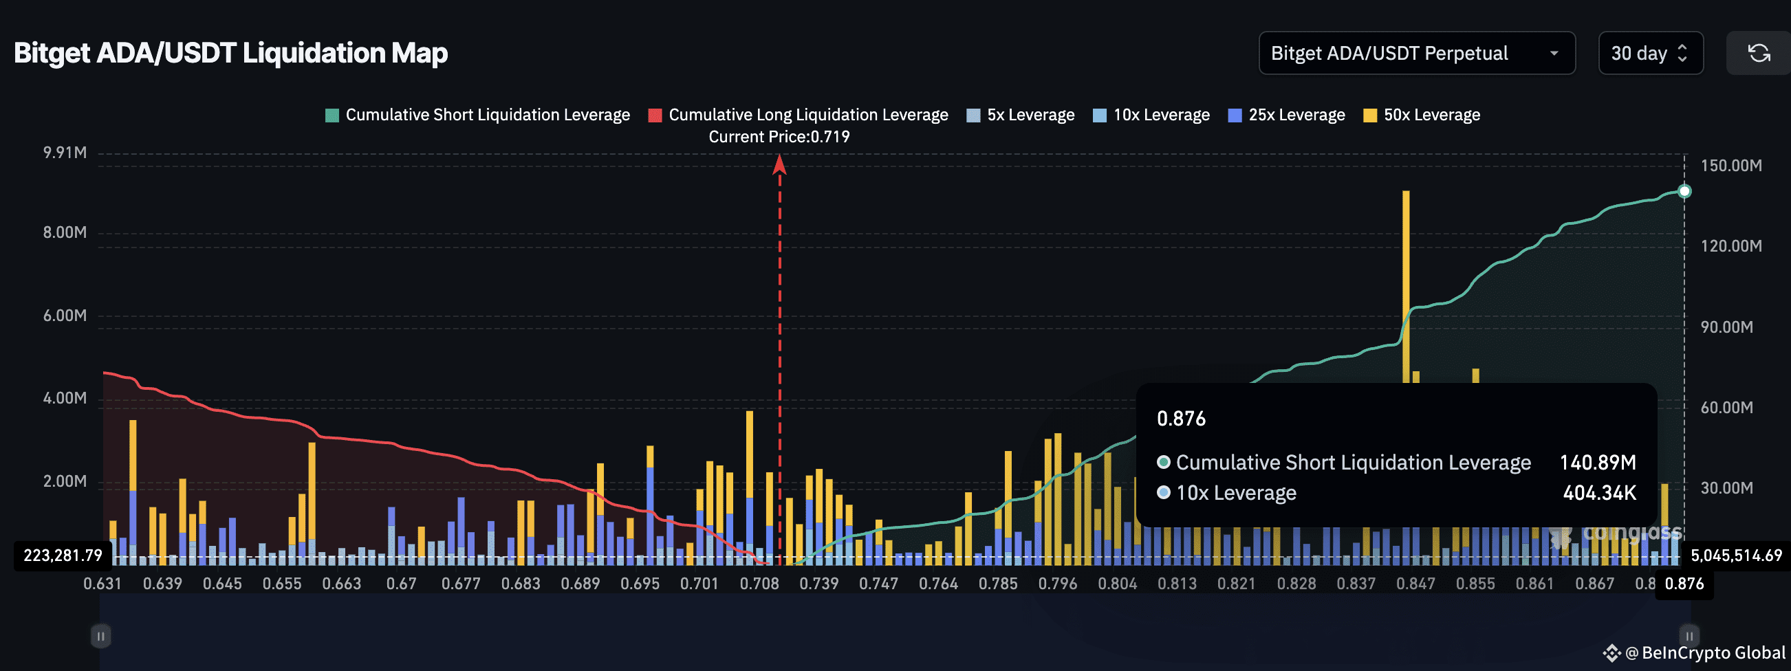Toggle the 10x Leverage legend series
1791x671 pixels.
pyautogui.click(x=1151, y=115)
